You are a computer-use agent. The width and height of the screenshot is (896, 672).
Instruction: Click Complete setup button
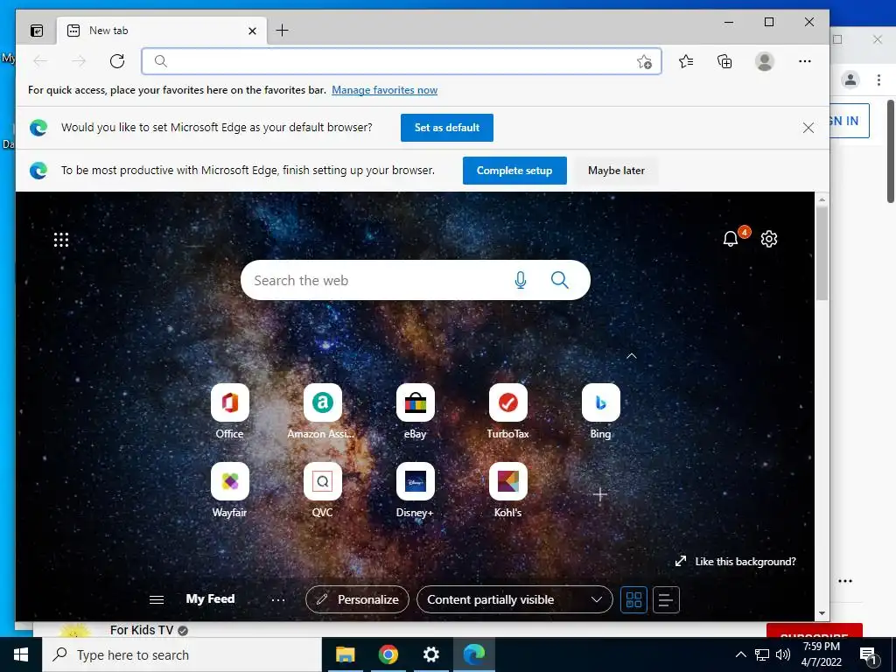514,171
